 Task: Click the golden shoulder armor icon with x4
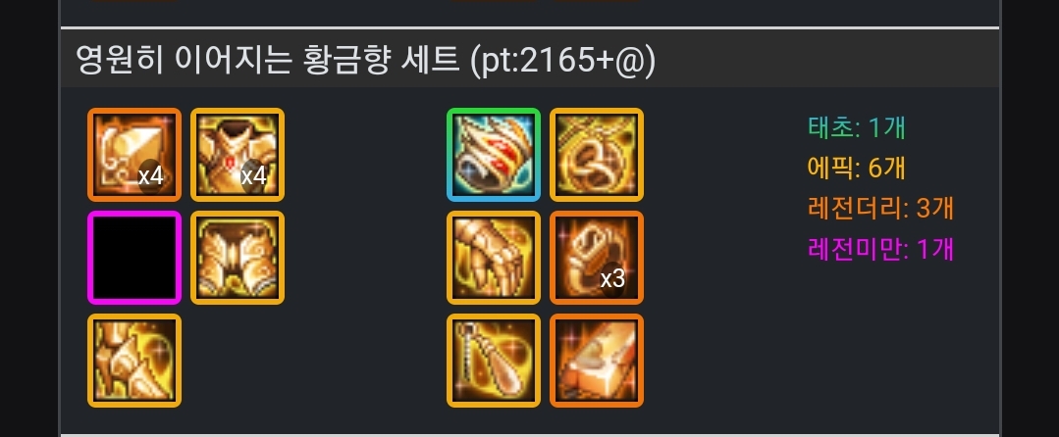[x=134, y=155]
